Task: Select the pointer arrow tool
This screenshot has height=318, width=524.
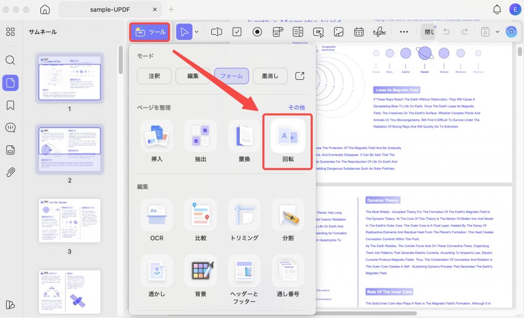Action: (x=184, y=32)
